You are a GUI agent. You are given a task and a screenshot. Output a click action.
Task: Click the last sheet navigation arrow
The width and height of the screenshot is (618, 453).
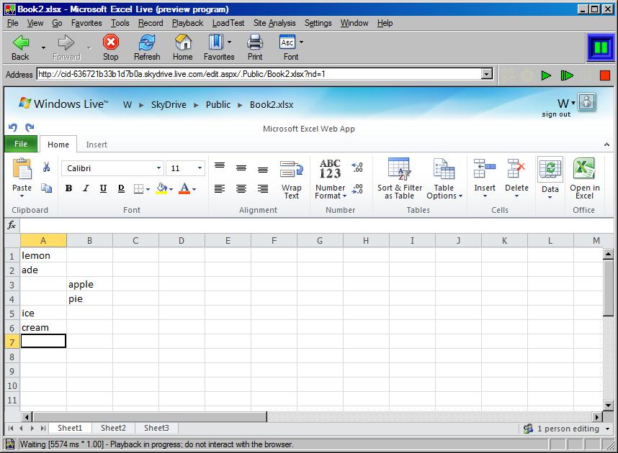(43, 429)
